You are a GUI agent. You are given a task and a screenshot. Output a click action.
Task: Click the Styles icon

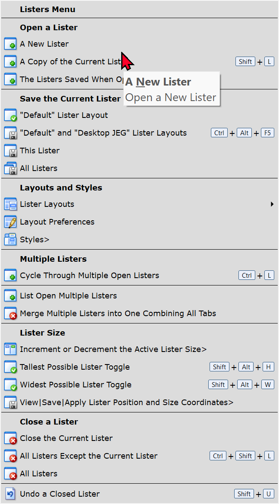tap(10, 240)
